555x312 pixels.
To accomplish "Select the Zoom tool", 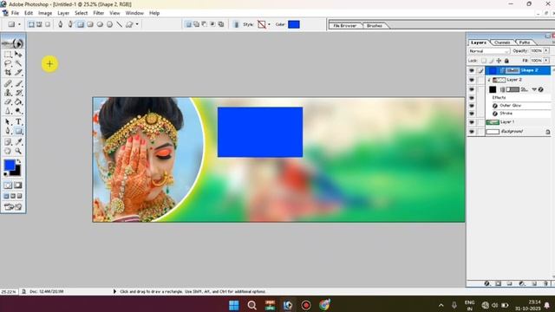I will [18, 152].
